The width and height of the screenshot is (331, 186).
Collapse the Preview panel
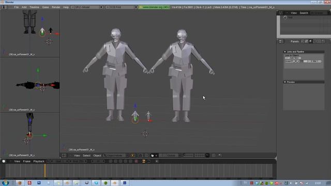coord(285,82)
